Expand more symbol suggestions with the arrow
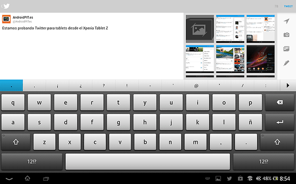The width and height of the screenshot is (296, 184). [288, 85]
